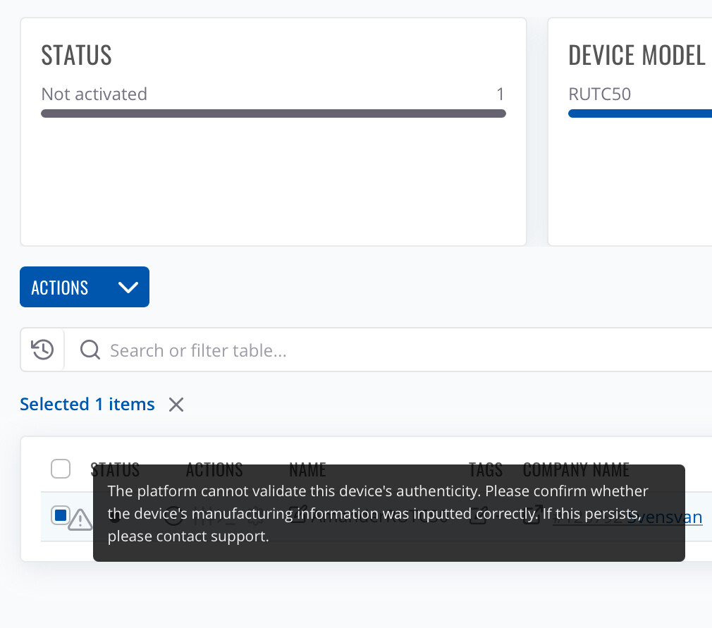Click the blue RUTC50 device model bar

pyautogui.click(x=640, y=113)
